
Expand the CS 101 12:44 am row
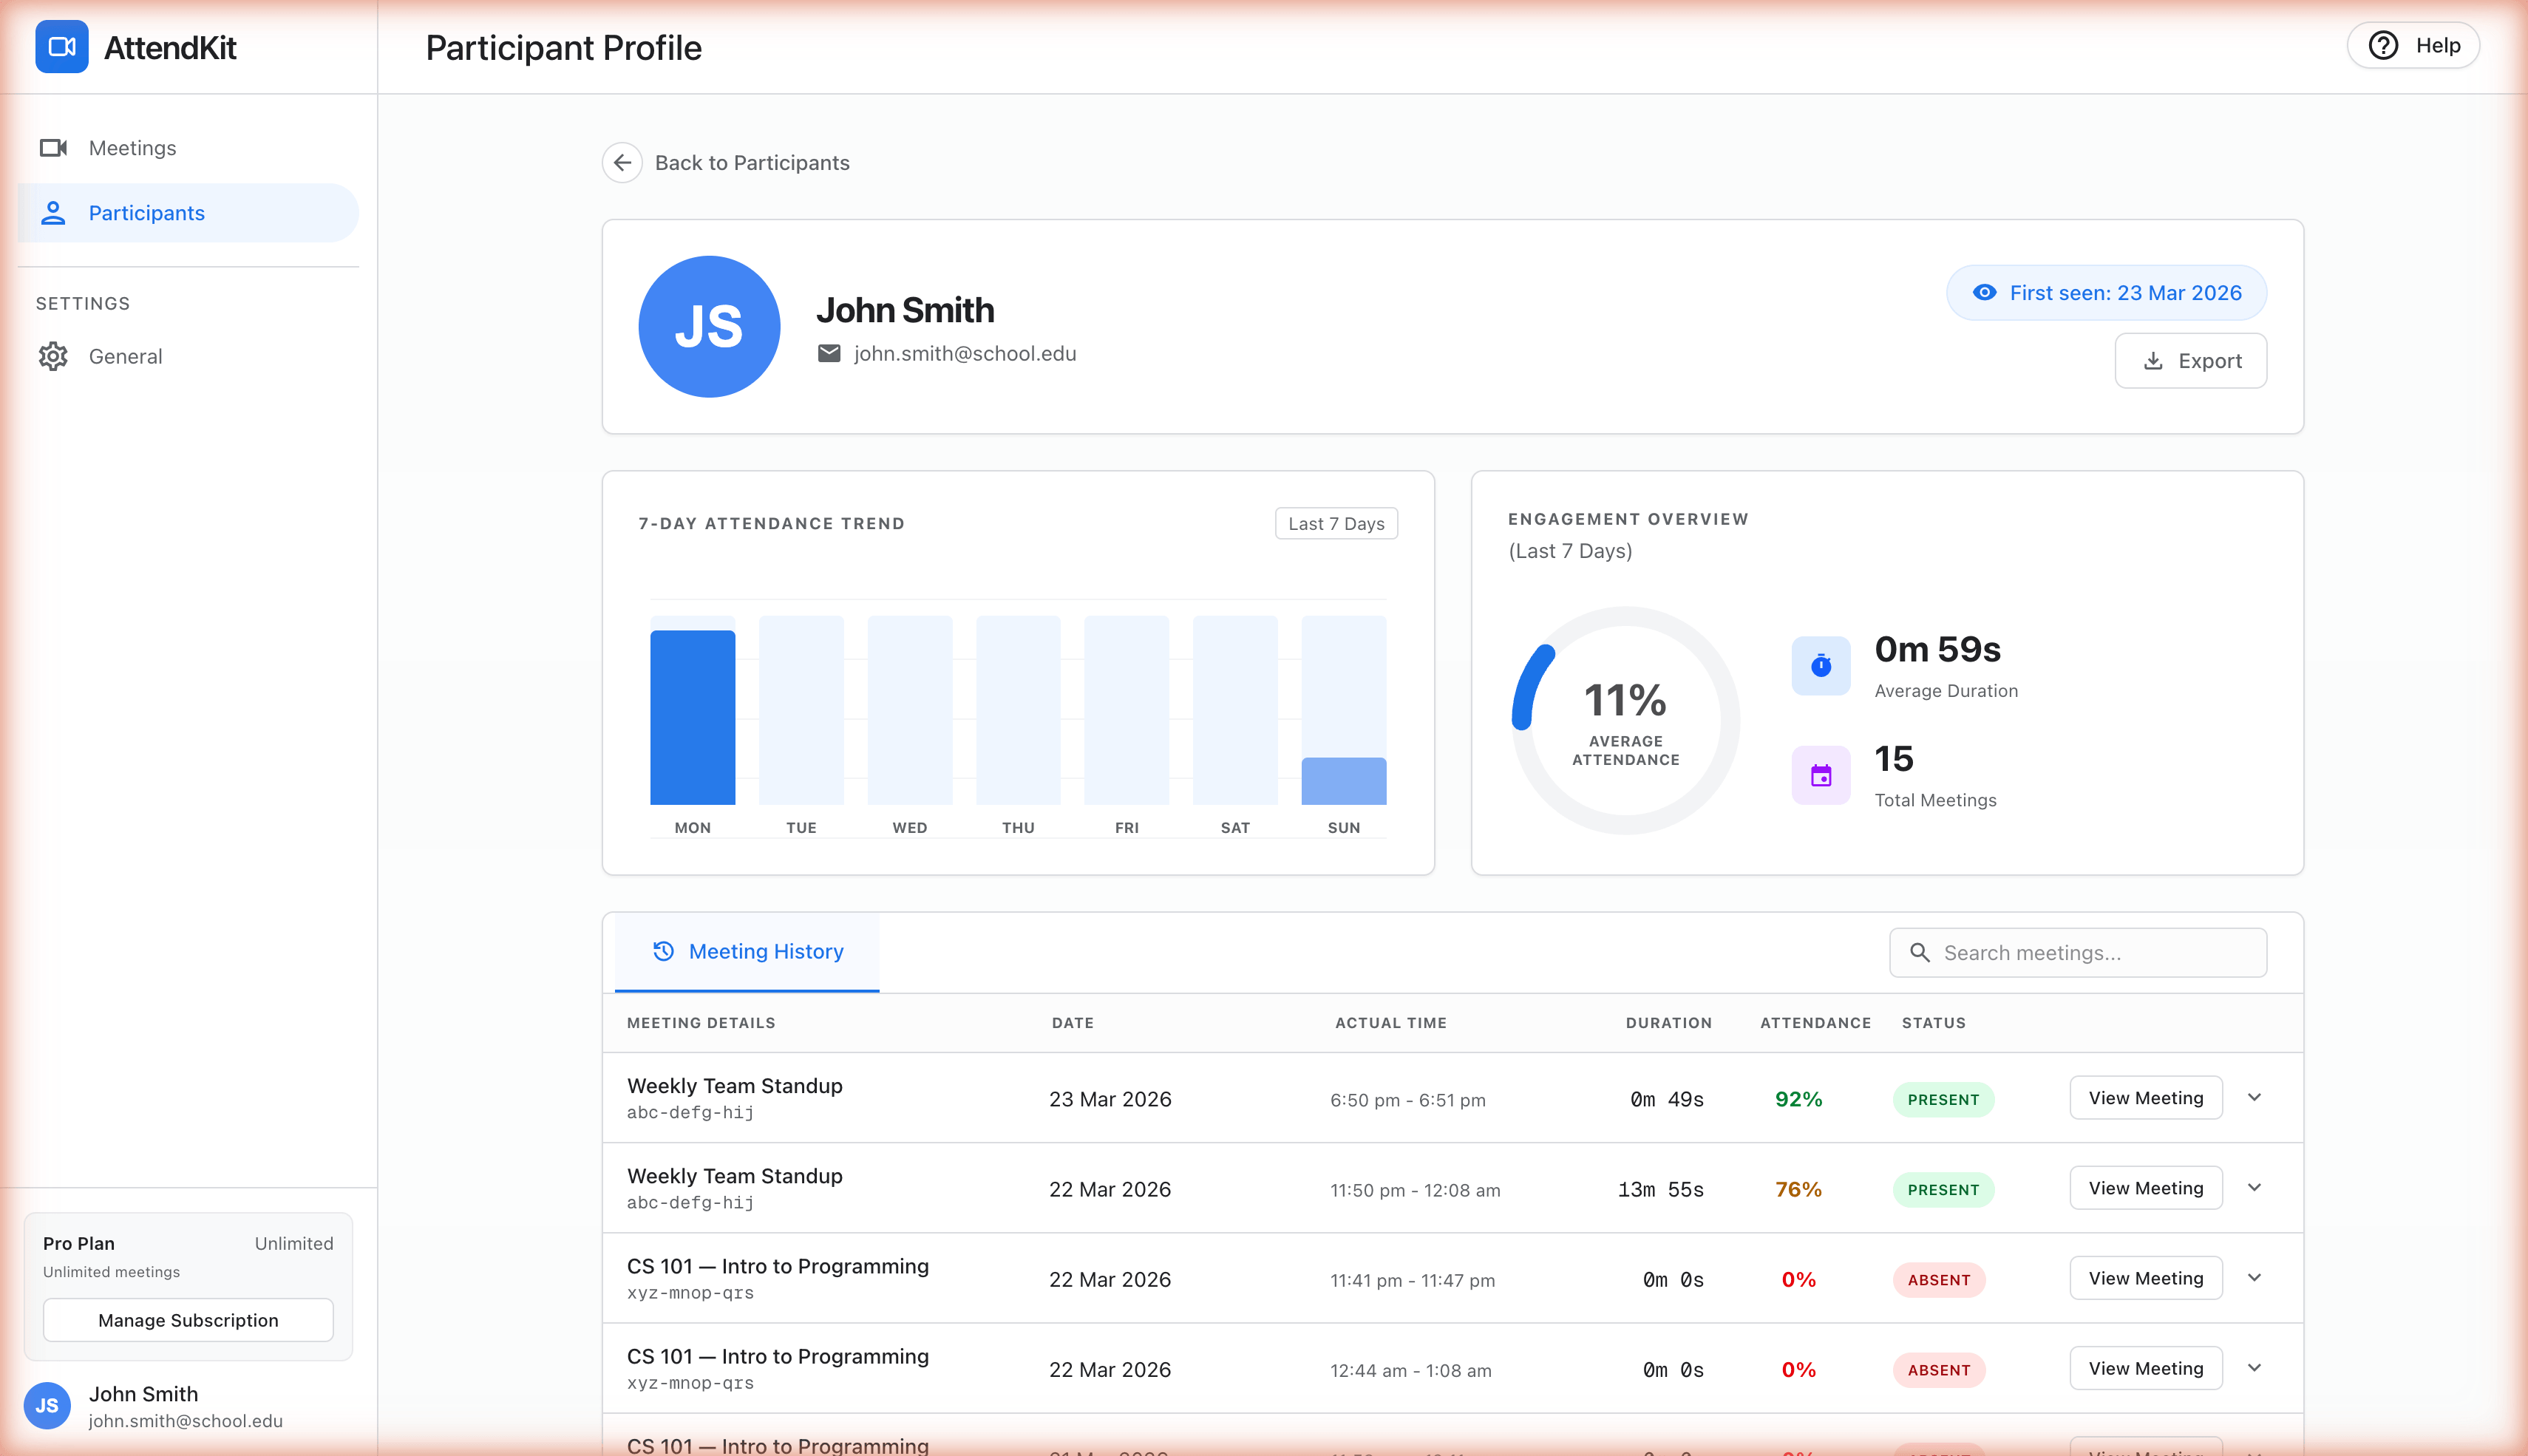[2254, 1368]
